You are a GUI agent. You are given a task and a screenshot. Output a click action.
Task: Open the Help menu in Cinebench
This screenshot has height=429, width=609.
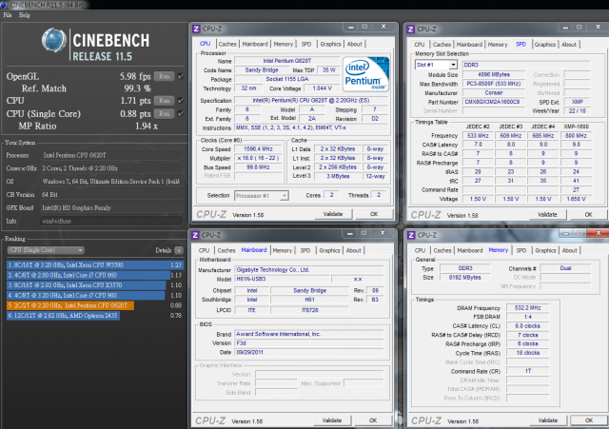pyautogui.click(x=25, y=15)
